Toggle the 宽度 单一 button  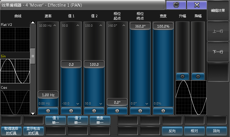pos(100,120)
